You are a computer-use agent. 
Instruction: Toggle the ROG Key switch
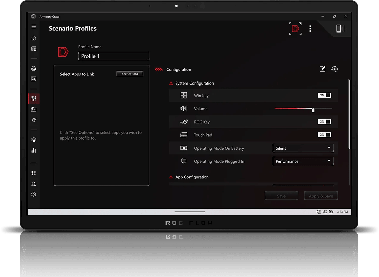324,122
